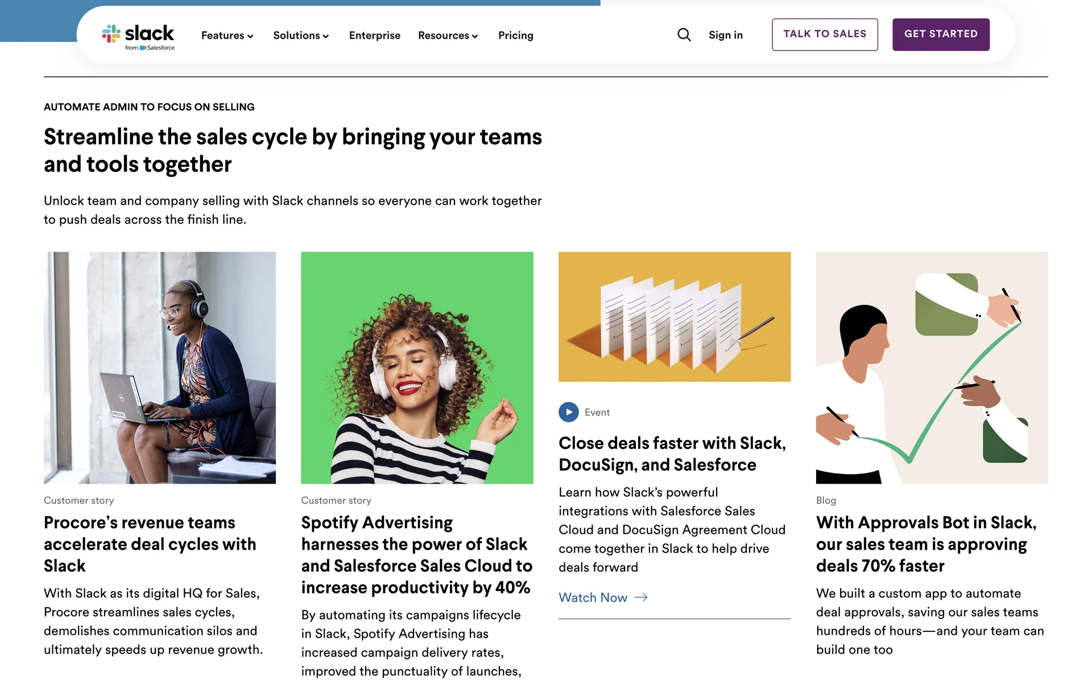Open the Pricing page
The width and height of the screenshot is (1092, 682).
point(515,35)
